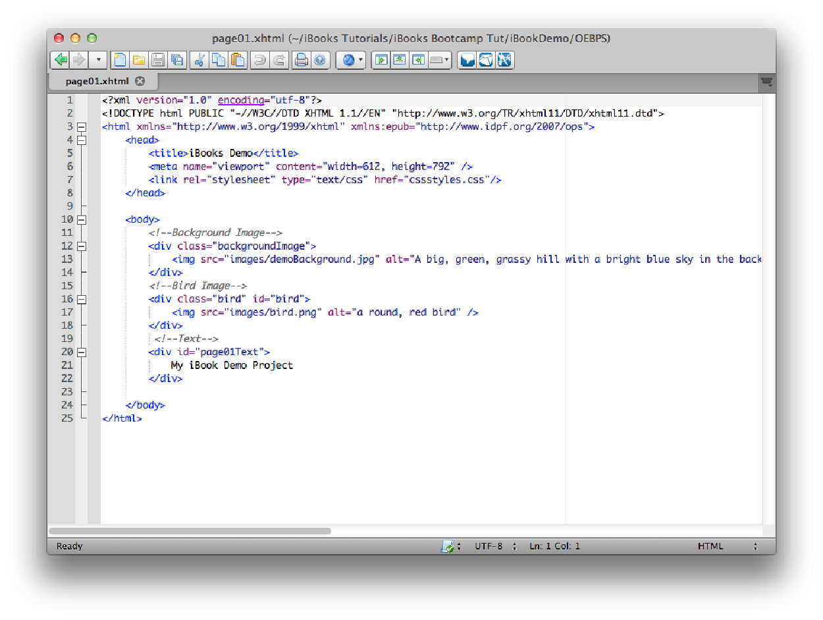This screenshot has width=823, height=620.
Task: Click the Redo arrow icon
Action: 279,60
